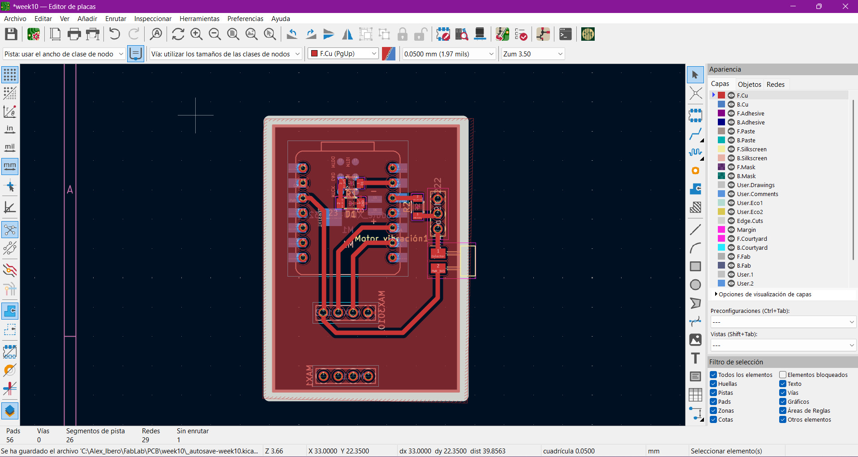The height and width of the screenshot is (457, 858).
Task: Mirror selection horizontally
Action: point(347,34)
